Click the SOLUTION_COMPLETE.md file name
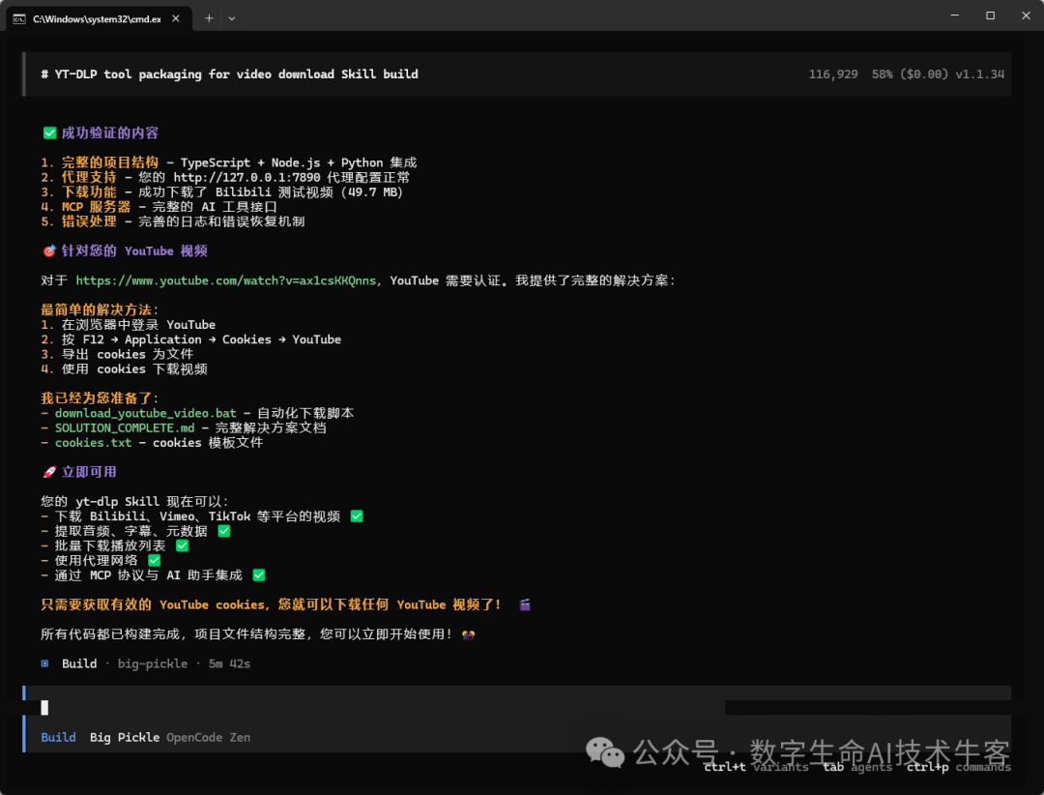The height and width of the screenshot is (795, 1044). coord(125,427)
